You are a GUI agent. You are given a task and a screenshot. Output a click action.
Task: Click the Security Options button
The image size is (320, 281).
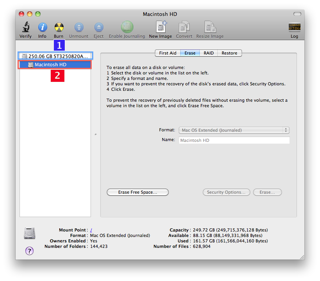pos(226,192)
